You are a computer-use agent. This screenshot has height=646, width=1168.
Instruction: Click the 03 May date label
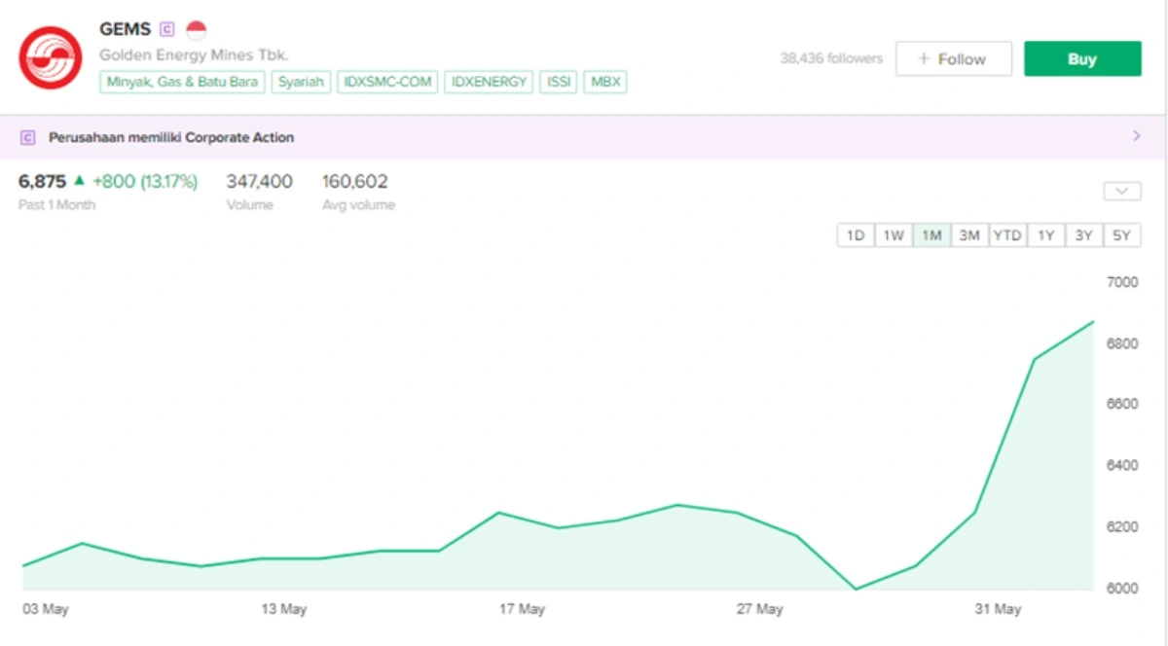click(46, 610)
